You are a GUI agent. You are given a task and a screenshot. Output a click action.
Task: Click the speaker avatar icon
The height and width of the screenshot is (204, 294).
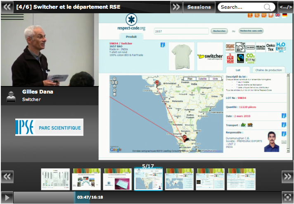click(11, 96)
